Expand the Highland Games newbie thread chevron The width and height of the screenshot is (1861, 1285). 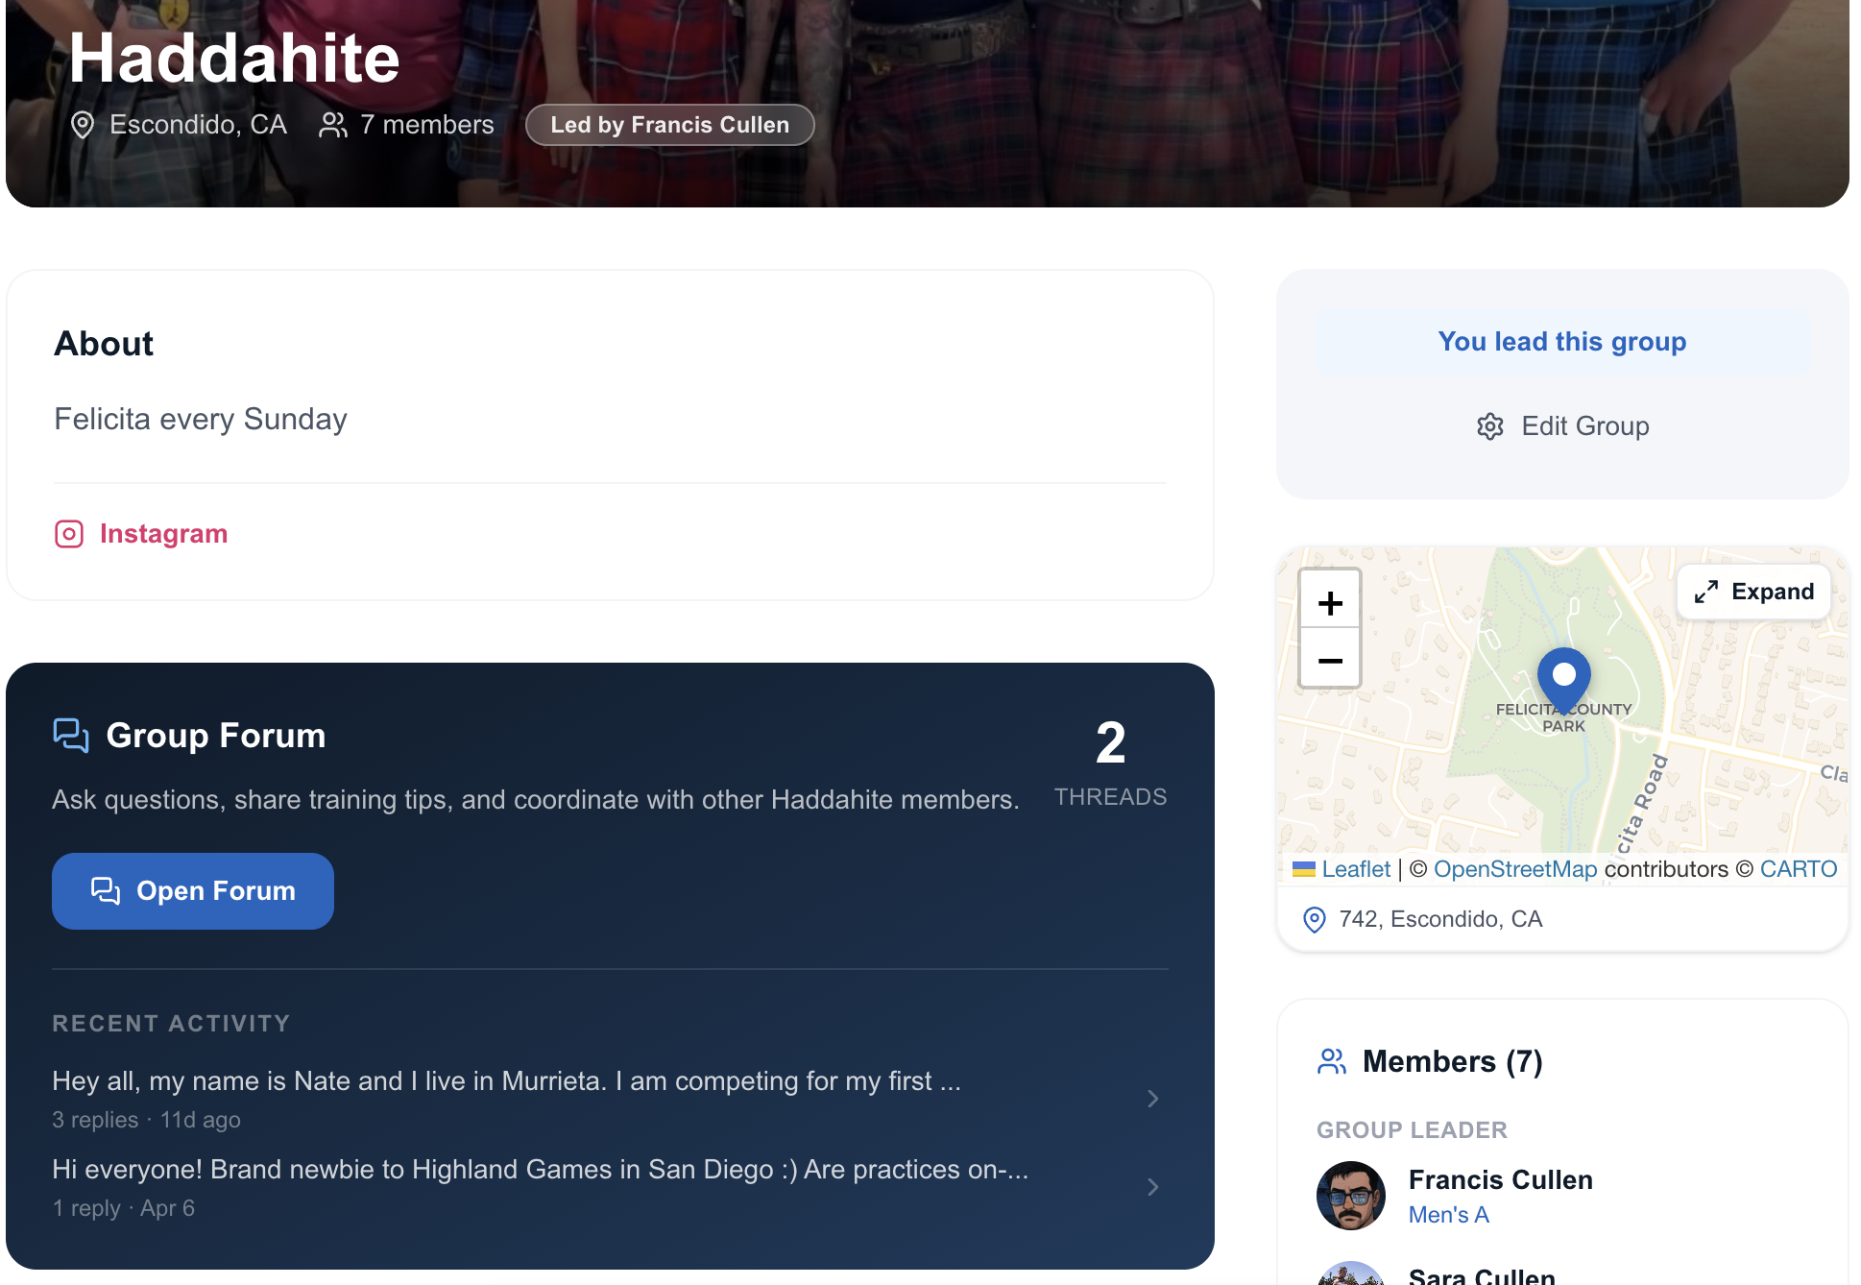[1153, 1187]
